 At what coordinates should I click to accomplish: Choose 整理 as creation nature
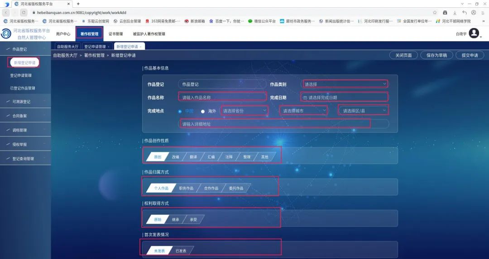pos(247,157)
